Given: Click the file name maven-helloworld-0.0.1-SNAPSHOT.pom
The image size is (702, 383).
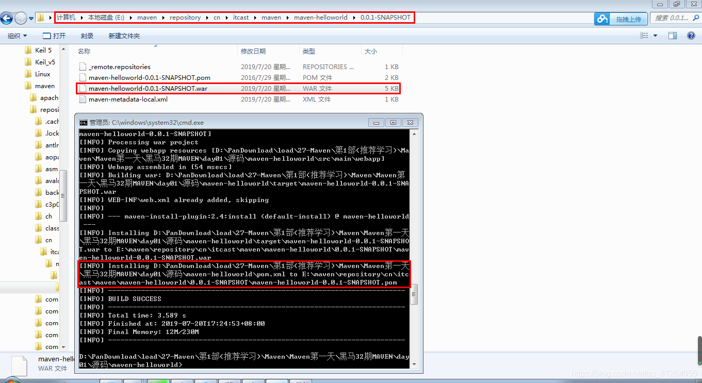Looking at the screenshot, I should click(x=150, y=78).
